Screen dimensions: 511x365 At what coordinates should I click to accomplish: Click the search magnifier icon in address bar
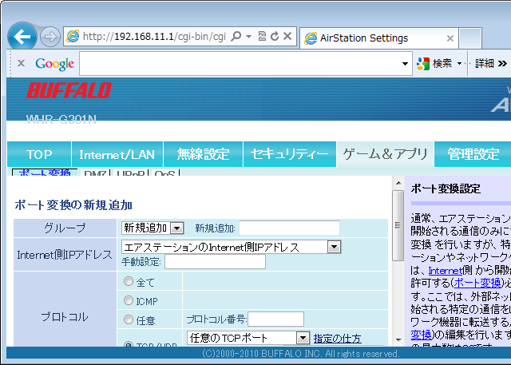coord(236,36)
